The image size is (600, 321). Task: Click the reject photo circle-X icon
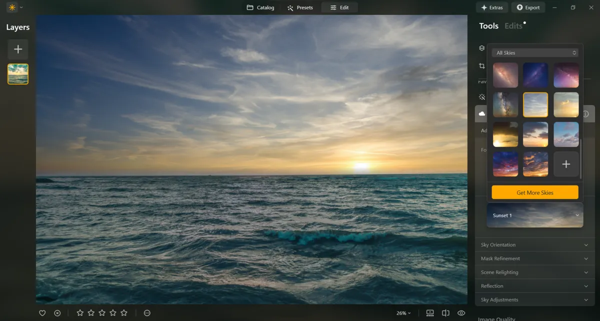(x=57, y=313)
